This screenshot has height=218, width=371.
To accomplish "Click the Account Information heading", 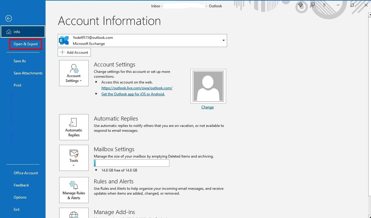I will [109, 21].
